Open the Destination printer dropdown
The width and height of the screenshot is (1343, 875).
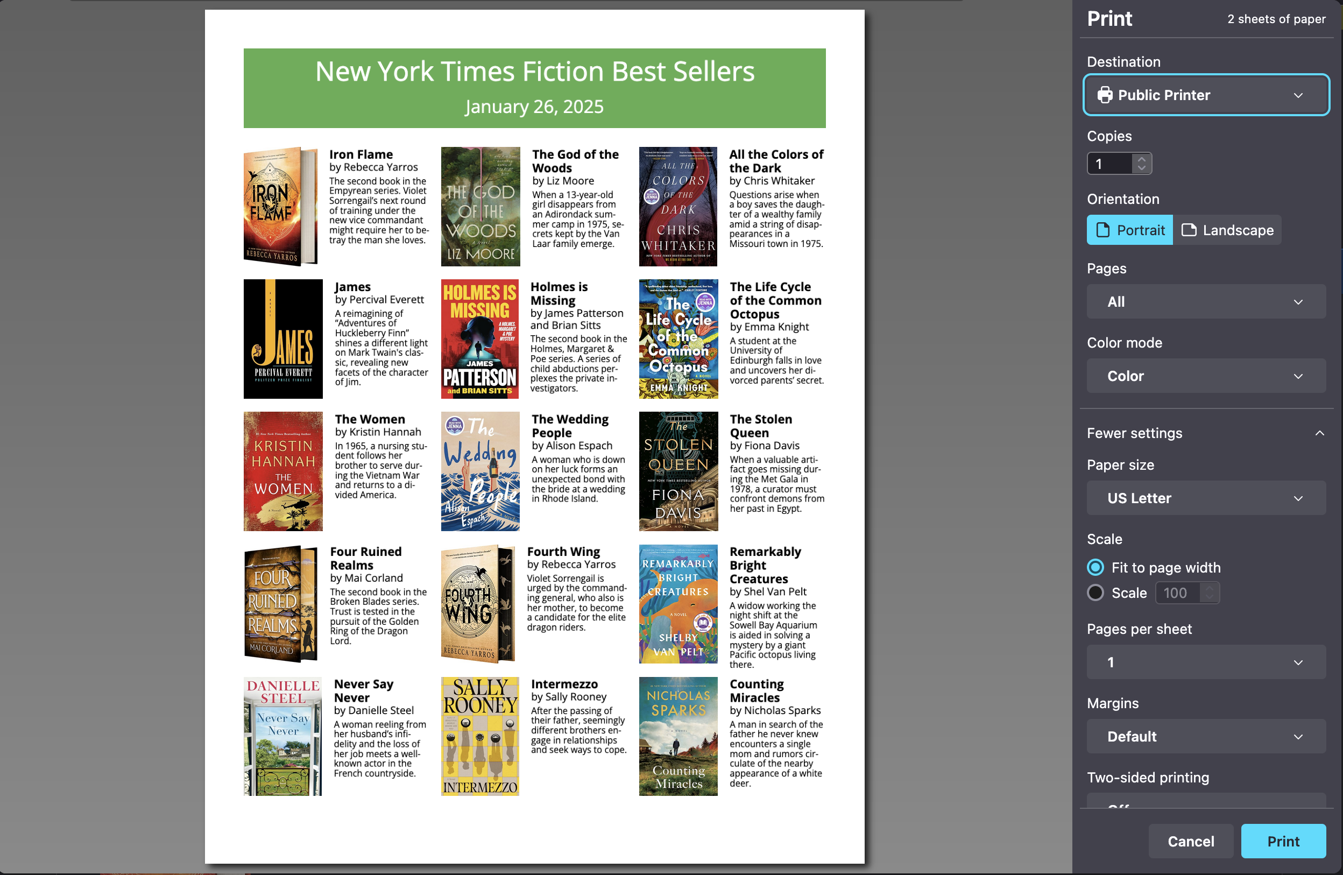click(x=1205, y=95)
